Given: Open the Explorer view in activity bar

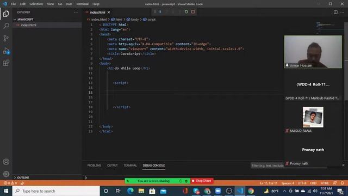Looking at the screenshot, I should click(6, 14).
